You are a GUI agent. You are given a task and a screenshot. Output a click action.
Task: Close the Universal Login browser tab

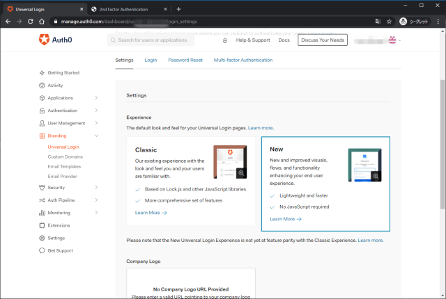click(x=82, y=9)
